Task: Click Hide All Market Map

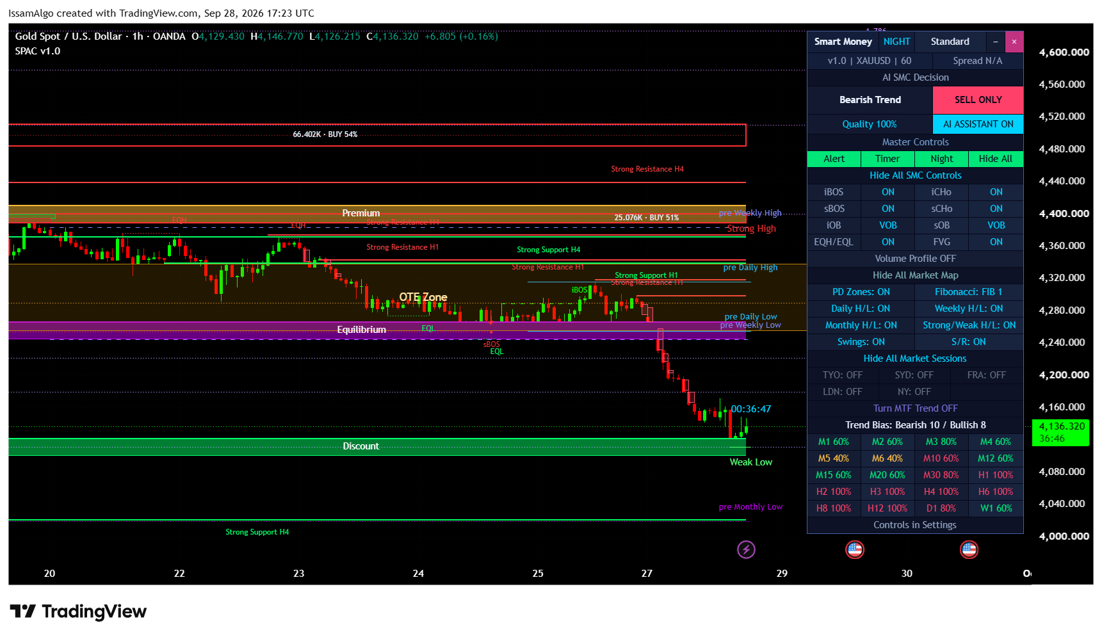Action: [915, 275]
